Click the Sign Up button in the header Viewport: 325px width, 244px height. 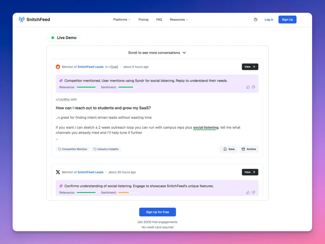pos(287,19)
